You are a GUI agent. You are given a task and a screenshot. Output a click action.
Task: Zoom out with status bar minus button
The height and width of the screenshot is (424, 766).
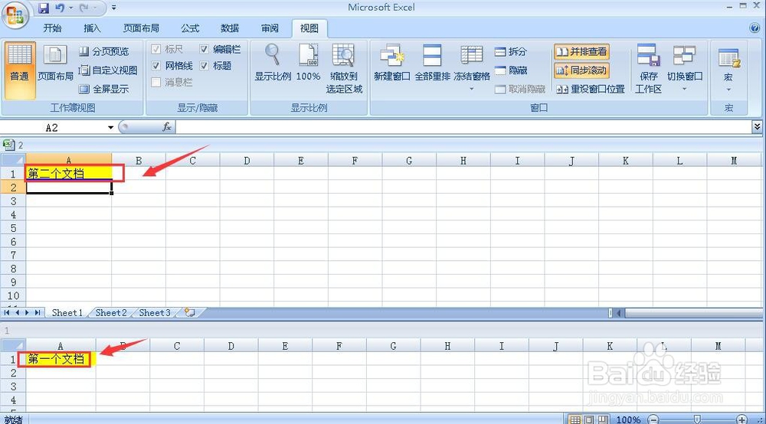[653, 419]
